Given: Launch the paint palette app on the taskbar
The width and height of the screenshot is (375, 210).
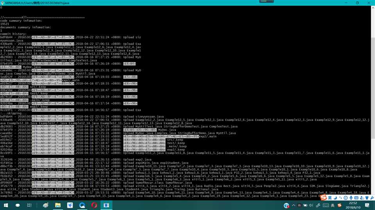Looking at the screenshot, I should 46,205.
